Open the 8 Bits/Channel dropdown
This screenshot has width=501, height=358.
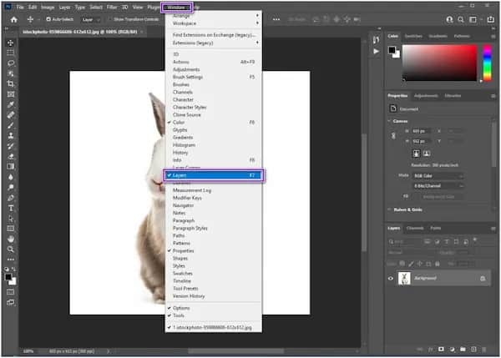tap(438, 186)
